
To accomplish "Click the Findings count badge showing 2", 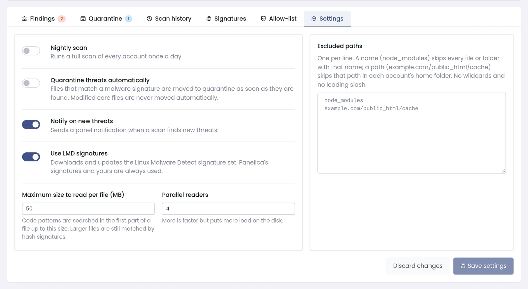I will pos(62,19).
